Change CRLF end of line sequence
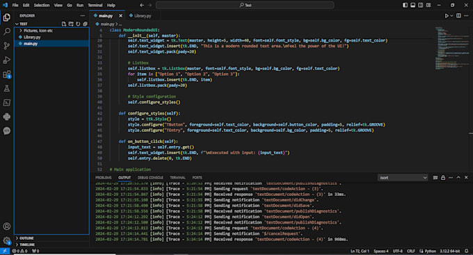Screen dimensions: 473x255 (x=411, y=251)
